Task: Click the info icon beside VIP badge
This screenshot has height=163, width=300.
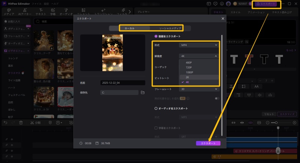Action: point(188,98)
